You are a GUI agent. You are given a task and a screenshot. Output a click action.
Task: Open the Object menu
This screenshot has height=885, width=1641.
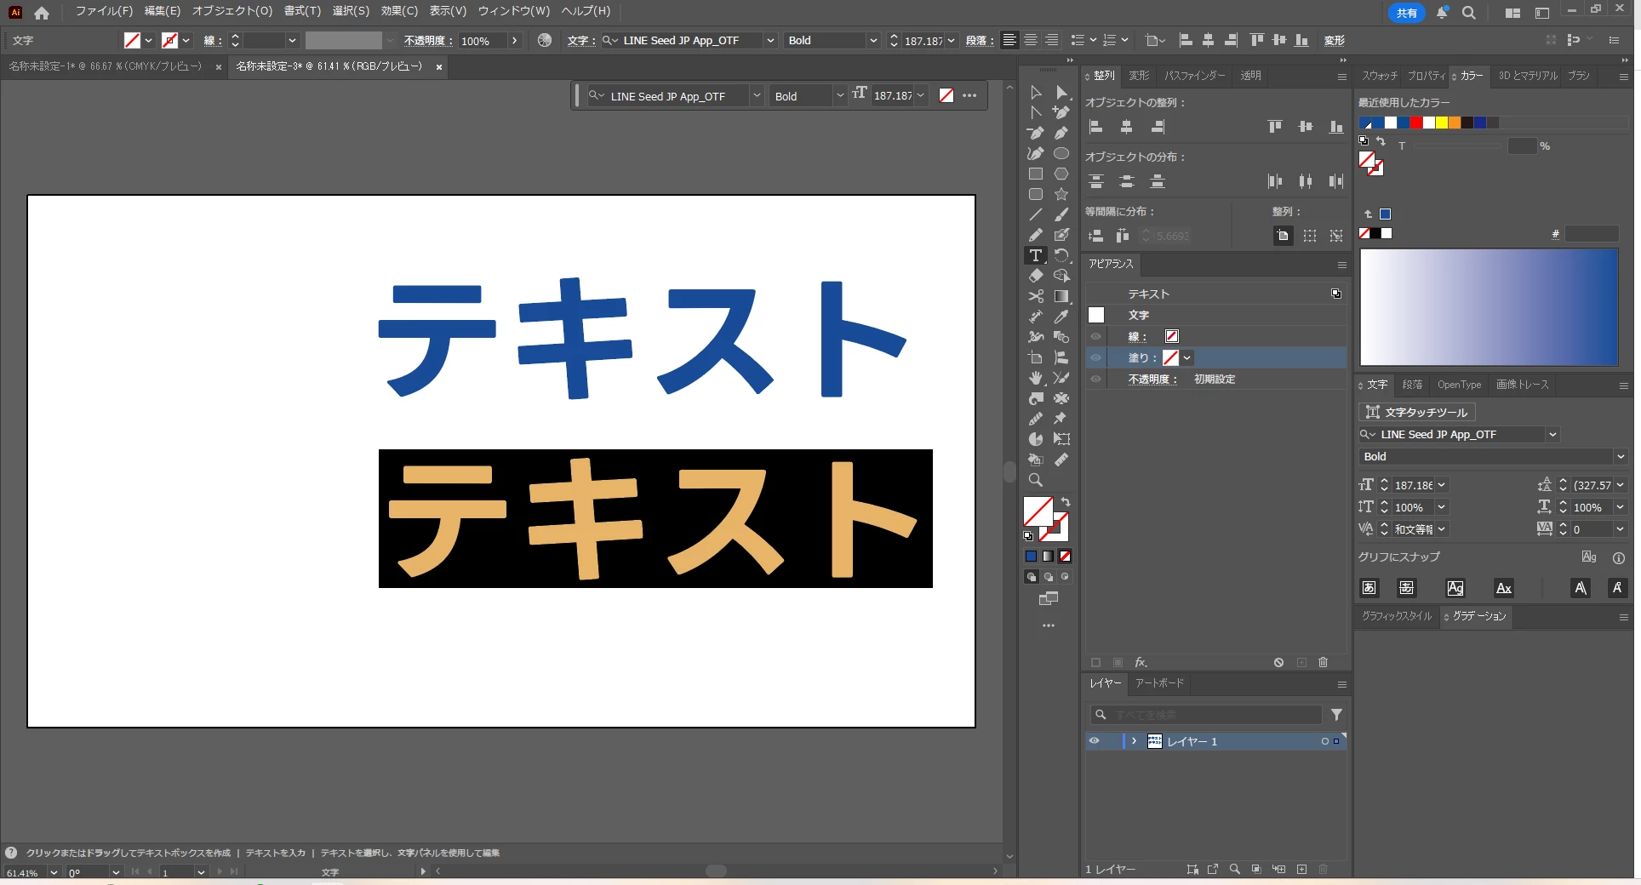point(232,11)
